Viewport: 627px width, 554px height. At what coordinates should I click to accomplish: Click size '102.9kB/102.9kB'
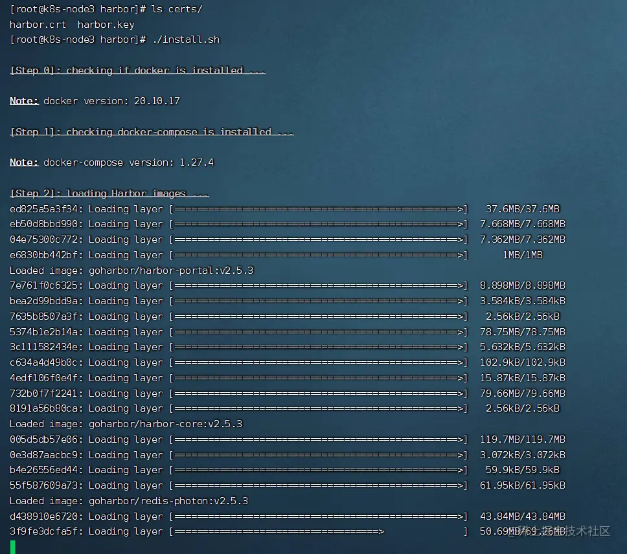click(x=523, y=362)
